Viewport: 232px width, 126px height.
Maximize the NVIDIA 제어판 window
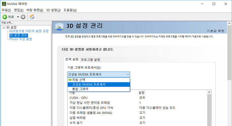click(x=214, y=4)
